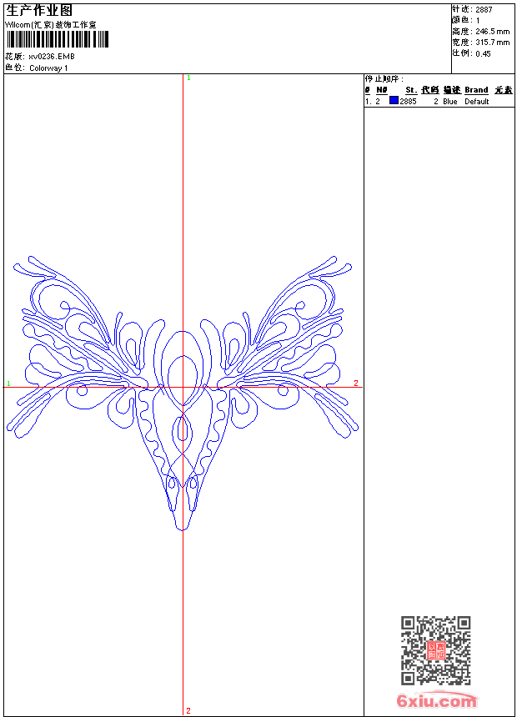Click the N# column header
This screenshot has height=717, width=517.
pos(381,90)
